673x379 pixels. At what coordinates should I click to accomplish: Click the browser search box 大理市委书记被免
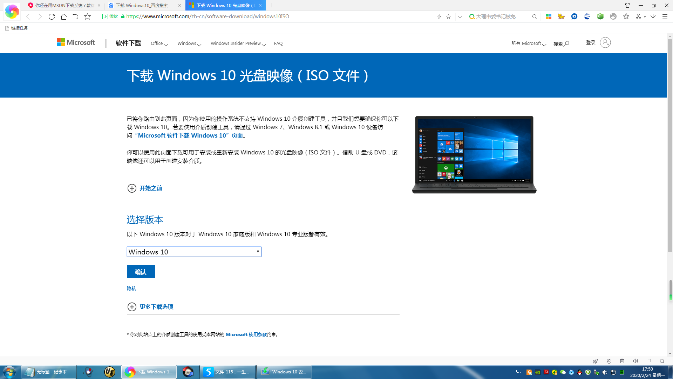(x=496, y=16)
